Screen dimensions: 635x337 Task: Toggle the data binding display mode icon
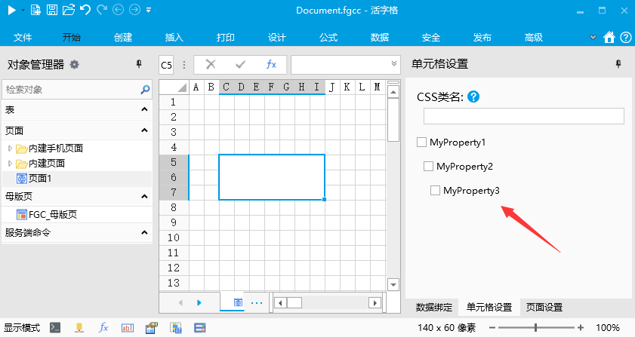click(x=79, y=328)
